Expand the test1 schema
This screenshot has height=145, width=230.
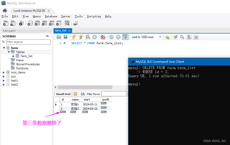coord(4,80)
